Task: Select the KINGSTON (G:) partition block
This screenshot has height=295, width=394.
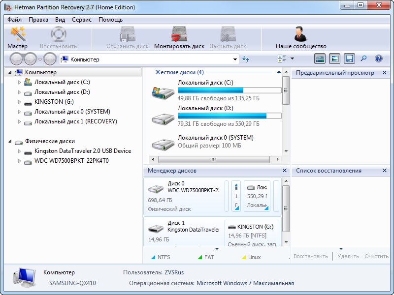Action: click(x=252, y=233)
